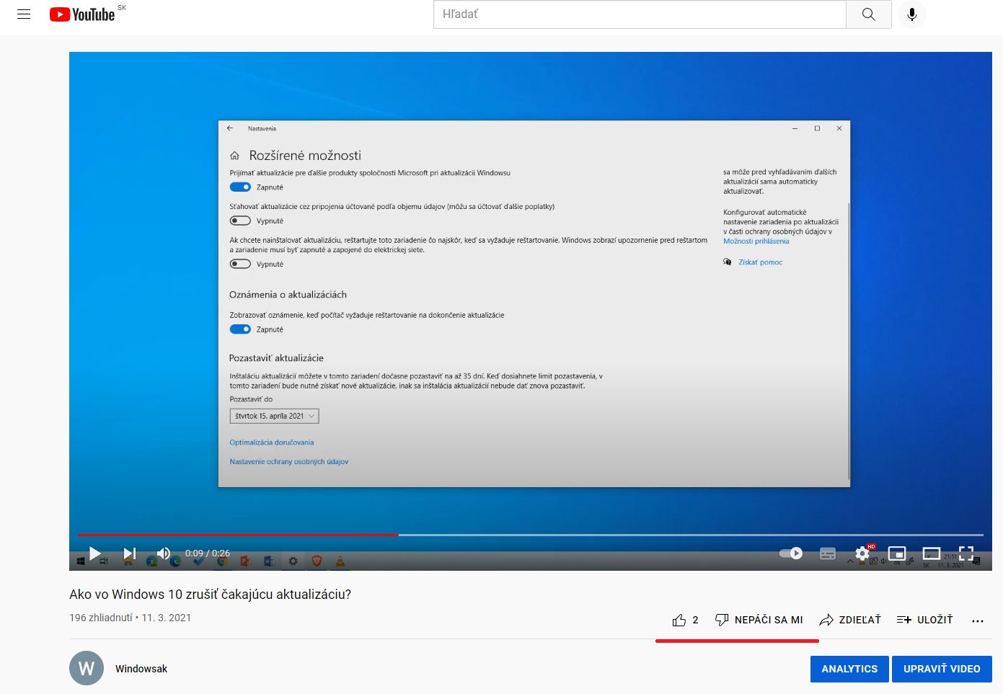
Task: Open the Windowsak channel avatar
Action: [87, 669]
